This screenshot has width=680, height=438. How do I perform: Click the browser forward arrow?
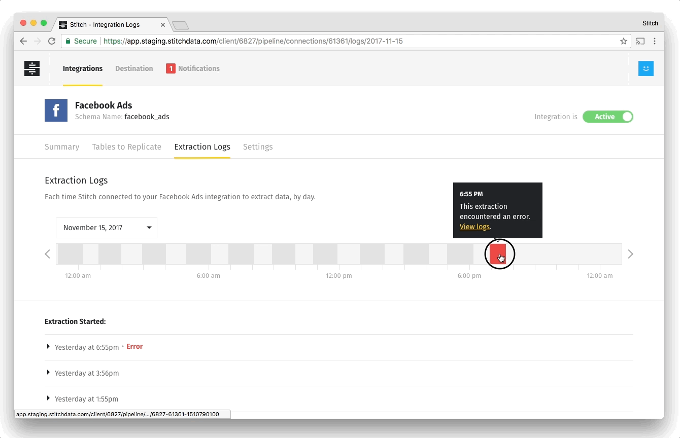37,41
